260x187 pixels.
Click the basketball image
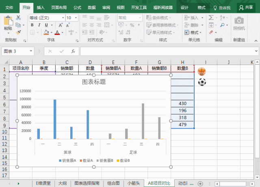coord(202,71)
